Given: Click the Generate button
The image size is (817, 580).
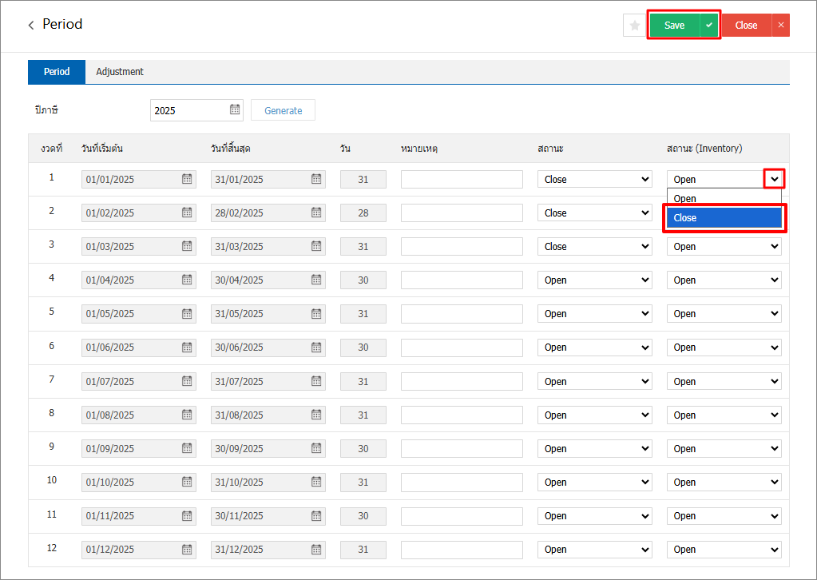Looking at the screenshot, I should pyautogui.click(x=283, y=110).
